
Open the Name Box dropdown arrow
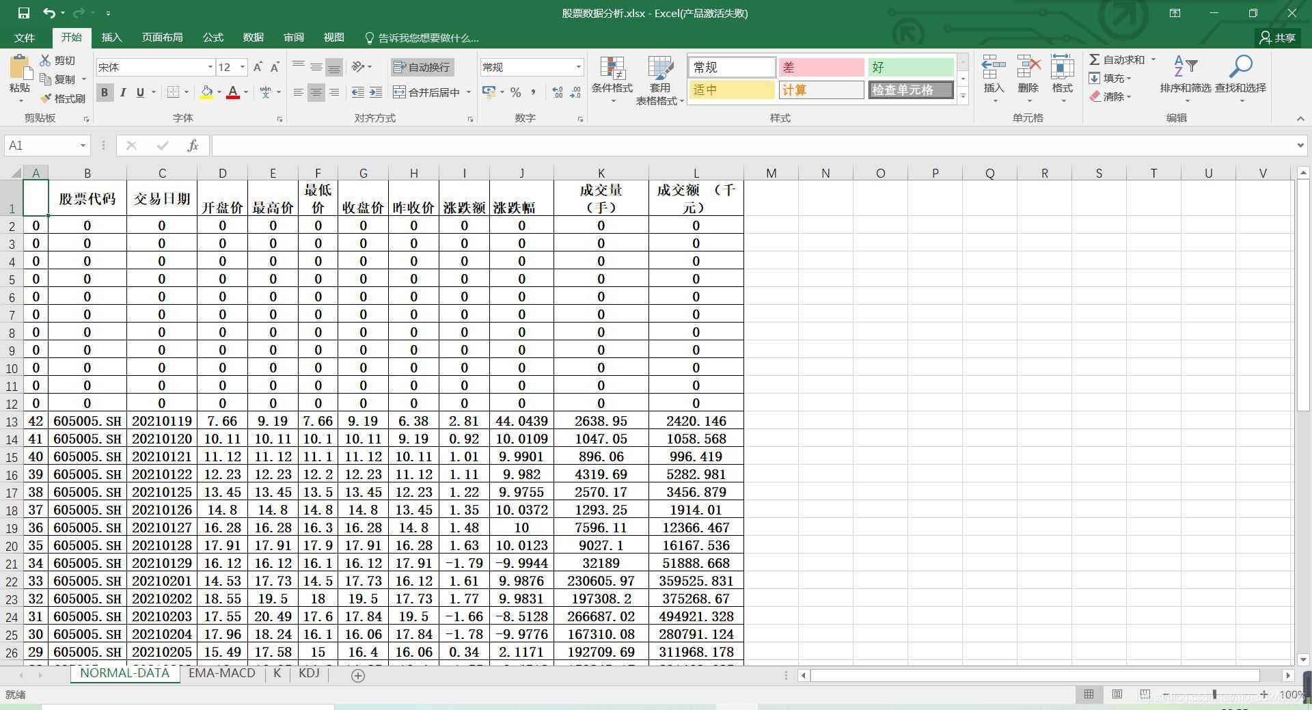click(83, 146)
